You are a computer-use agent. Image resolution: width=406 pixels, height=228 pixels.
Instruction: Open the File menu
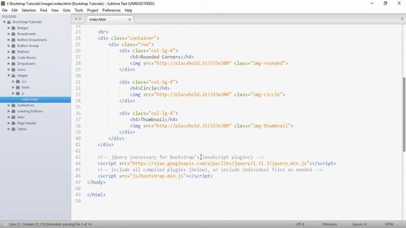(x=4, y=10)
